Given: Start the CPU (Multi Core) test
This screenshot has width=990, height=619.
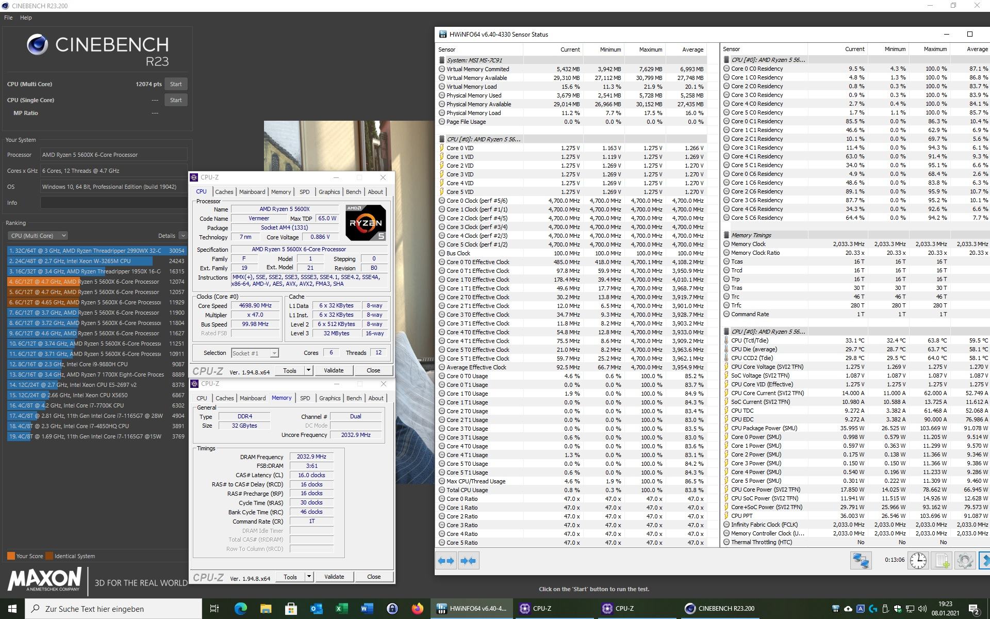Looking at the screenshot, I should (x=176, y=84).
